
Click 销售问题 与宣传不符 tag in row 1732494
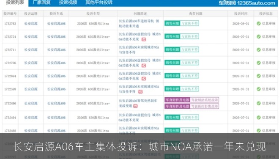(x=182, y=117)
